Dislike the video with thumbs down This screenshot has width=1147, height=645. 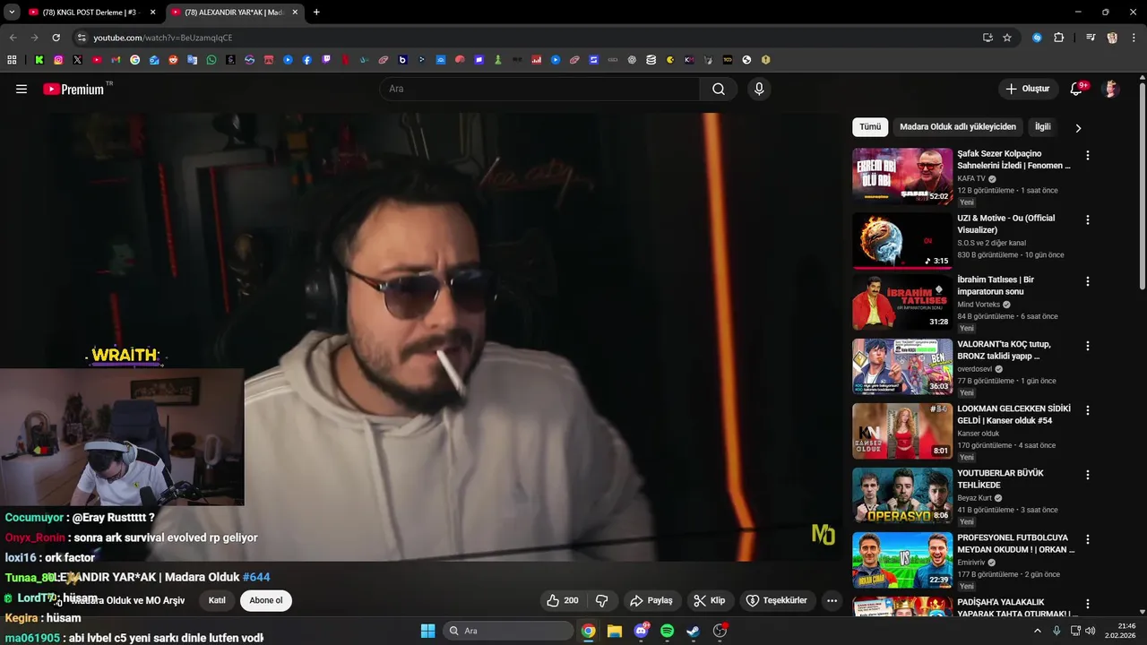[x=602, y=600]
